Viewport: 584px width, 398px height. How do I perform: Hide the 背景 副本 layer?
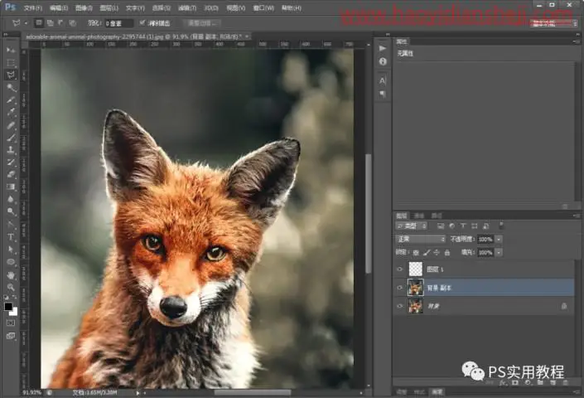point(400,288)
